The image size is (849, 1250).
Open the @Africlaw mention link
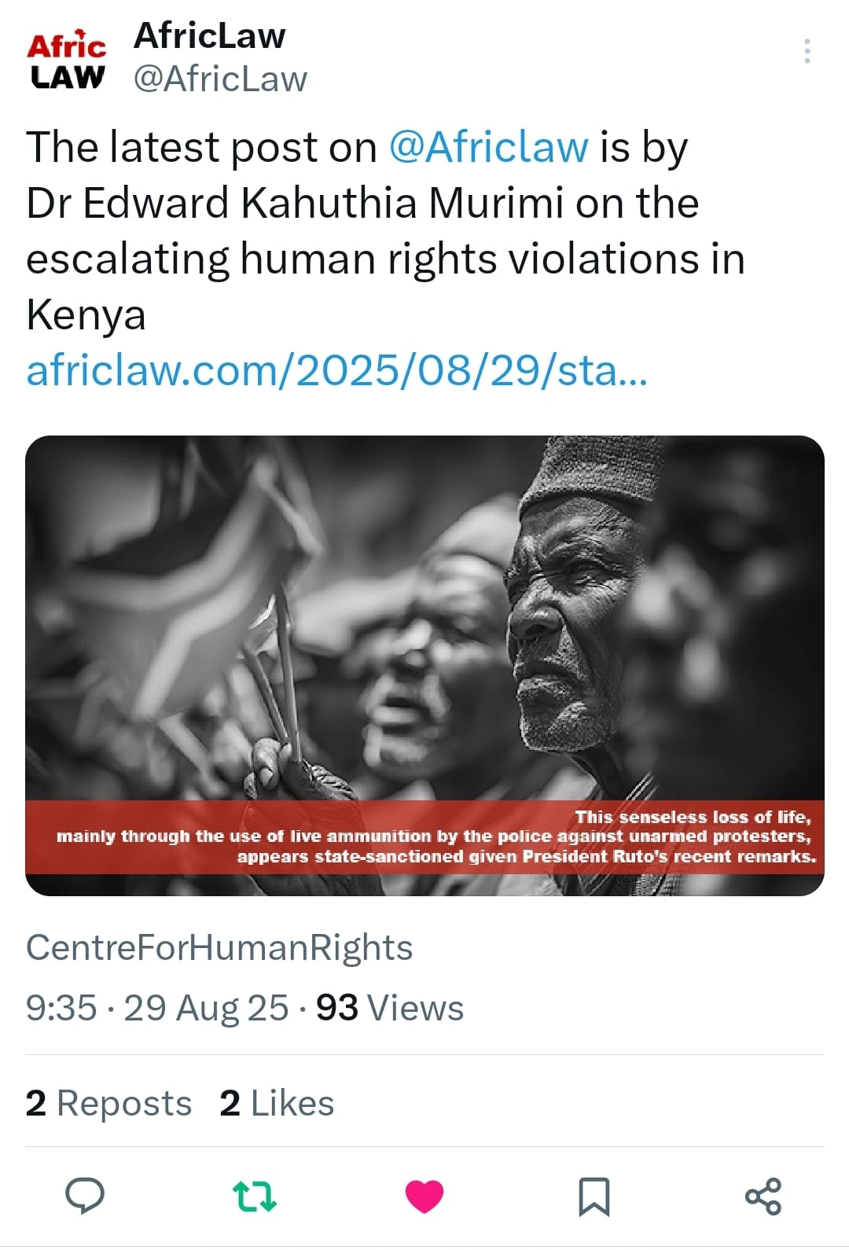[488, 147]
